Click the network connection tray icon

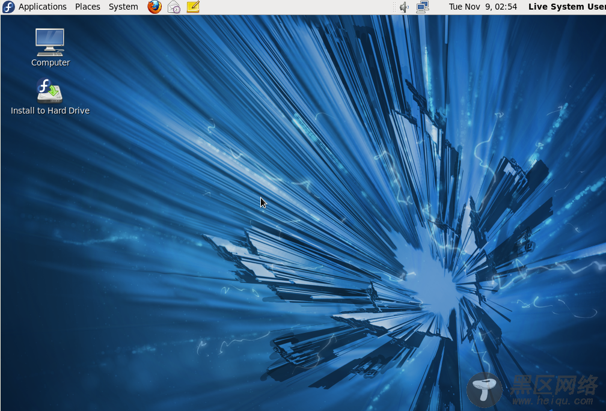tap(423, 7)
